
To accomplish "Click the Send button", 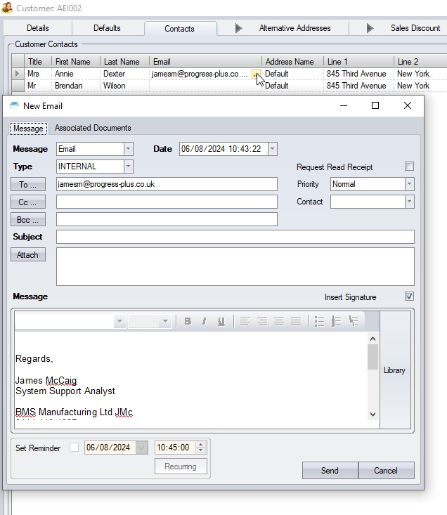I will click(330, 471).
